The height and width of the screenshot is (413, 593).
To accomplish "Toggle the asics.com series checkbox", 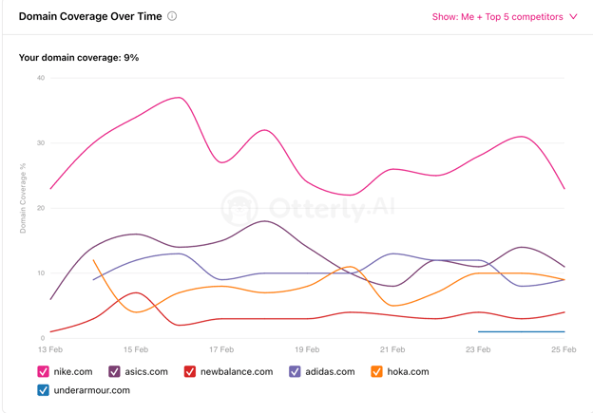I will (114, 372).
